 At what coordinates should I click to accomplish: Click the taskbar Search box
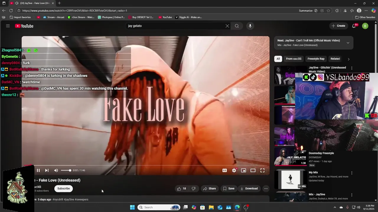click(x=159, y=207)
